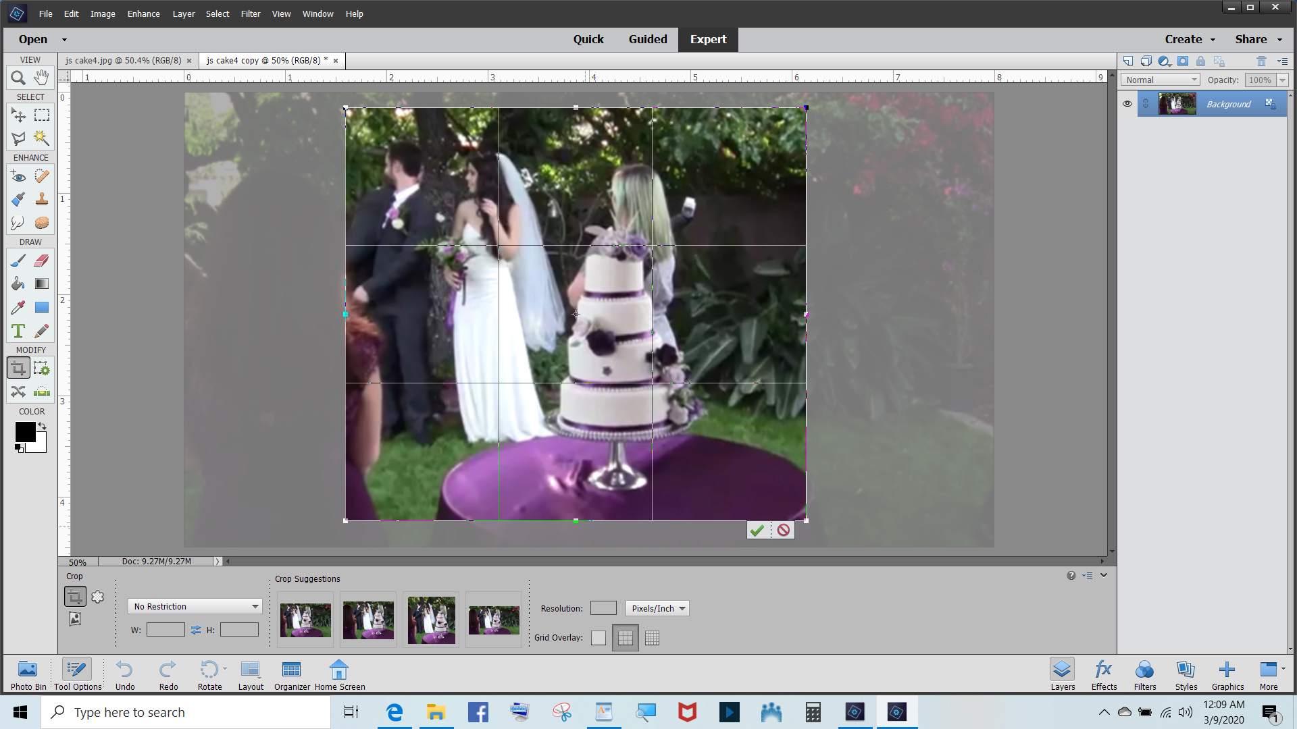This screenshot has width=1297, height=729.
Task: Click the black foreground color swatch
Action: pos(25,432)
